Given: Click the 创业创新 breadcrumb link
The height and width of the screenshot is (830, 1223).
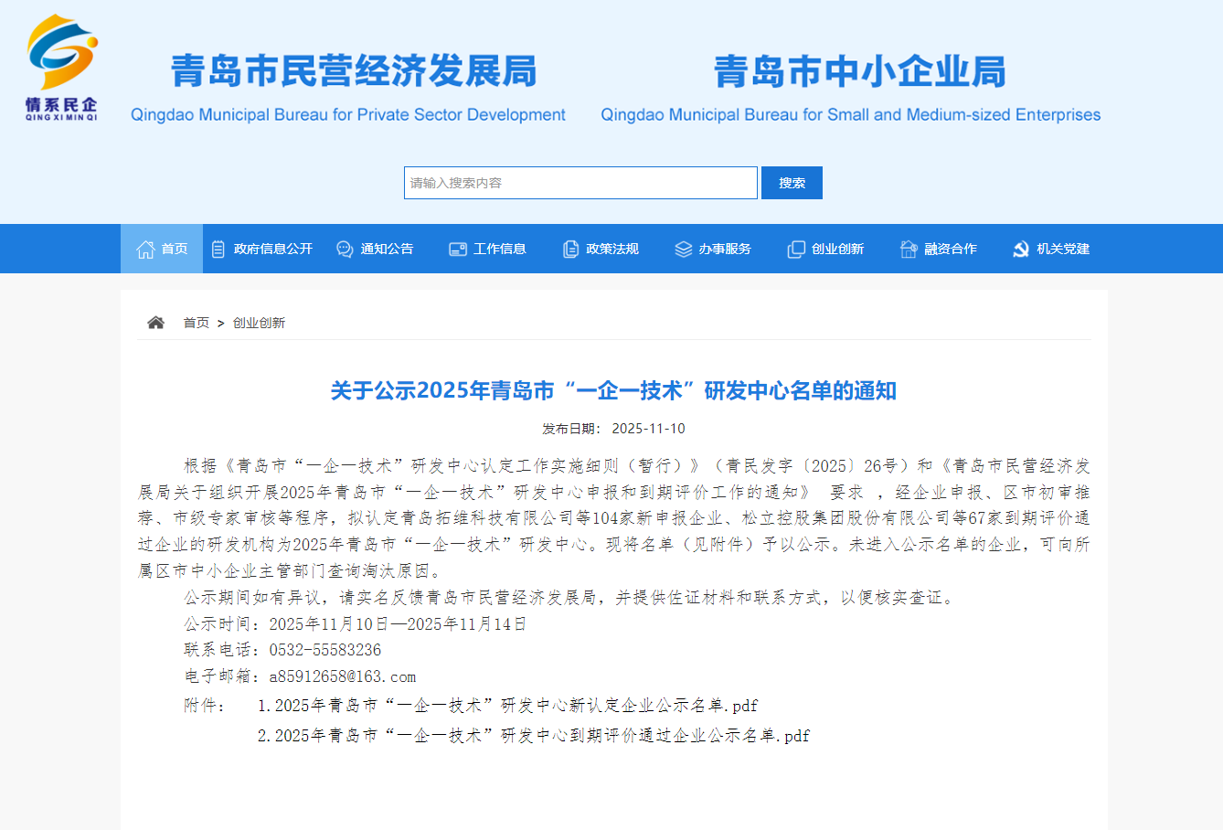Looking at the screenshot, I should [x=259, y=323].
